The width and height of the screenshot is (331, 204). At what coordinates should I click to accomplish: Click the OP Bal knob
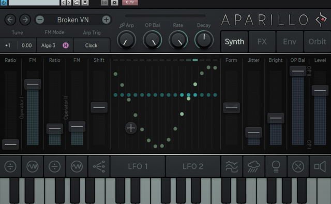click(x=153, y=40)
